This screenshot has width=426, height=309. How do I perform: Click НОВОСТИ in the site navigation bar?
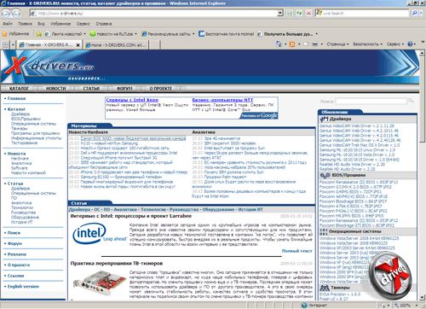(56, 89)
